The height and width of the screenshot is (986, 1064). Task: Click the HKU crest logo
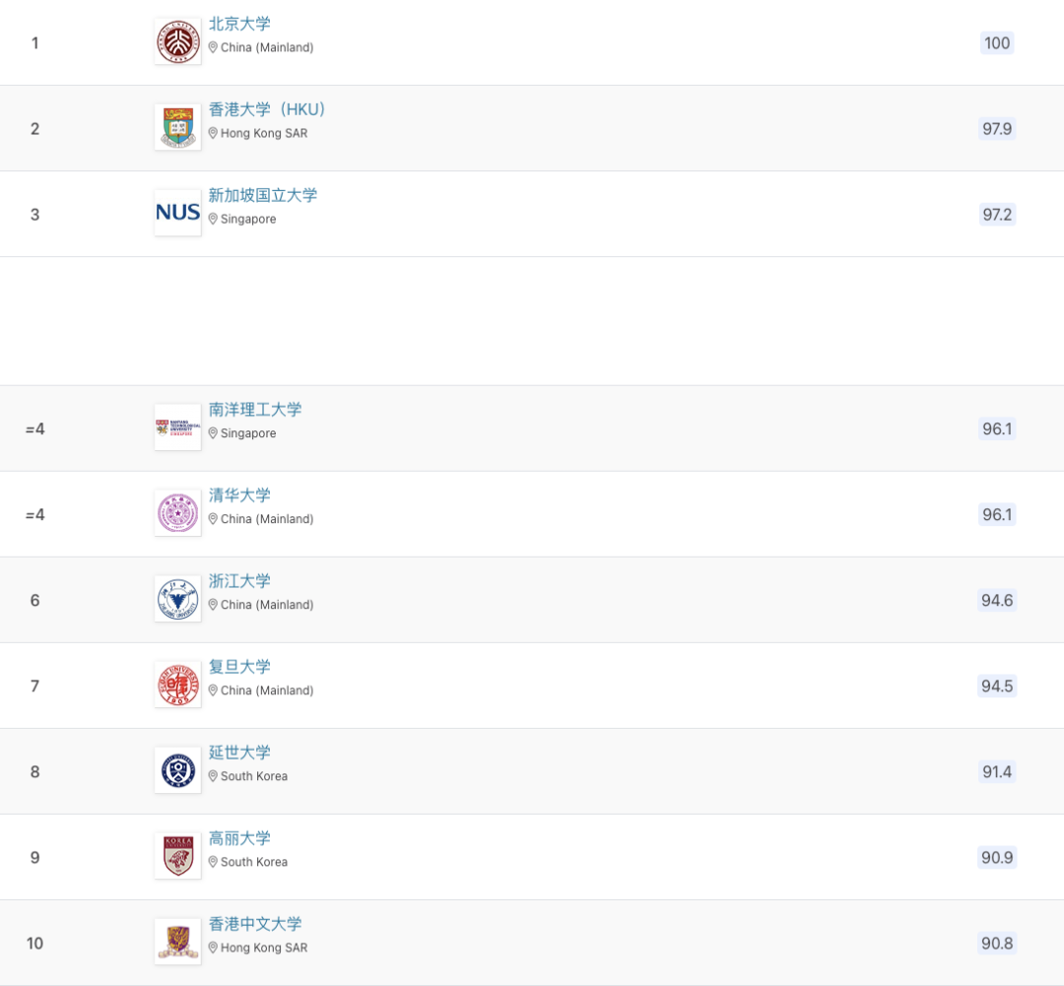pyautogui.click(x=177, y=128)
